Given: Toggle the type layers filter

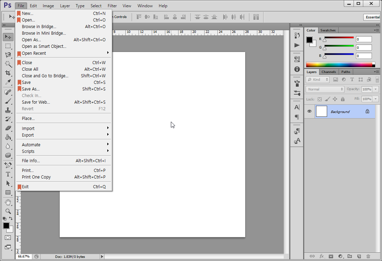Looking at the screenshot, I should coord(352,79).
